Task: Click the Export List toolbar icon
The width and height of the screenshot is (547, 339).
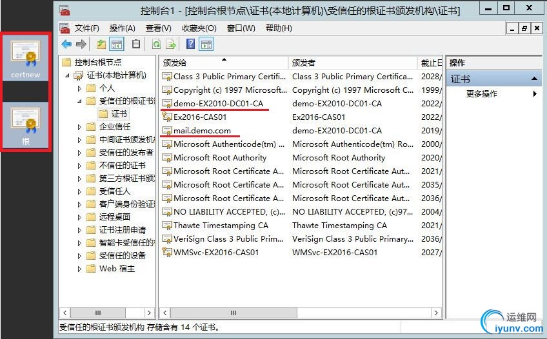Action: (171, 44)
